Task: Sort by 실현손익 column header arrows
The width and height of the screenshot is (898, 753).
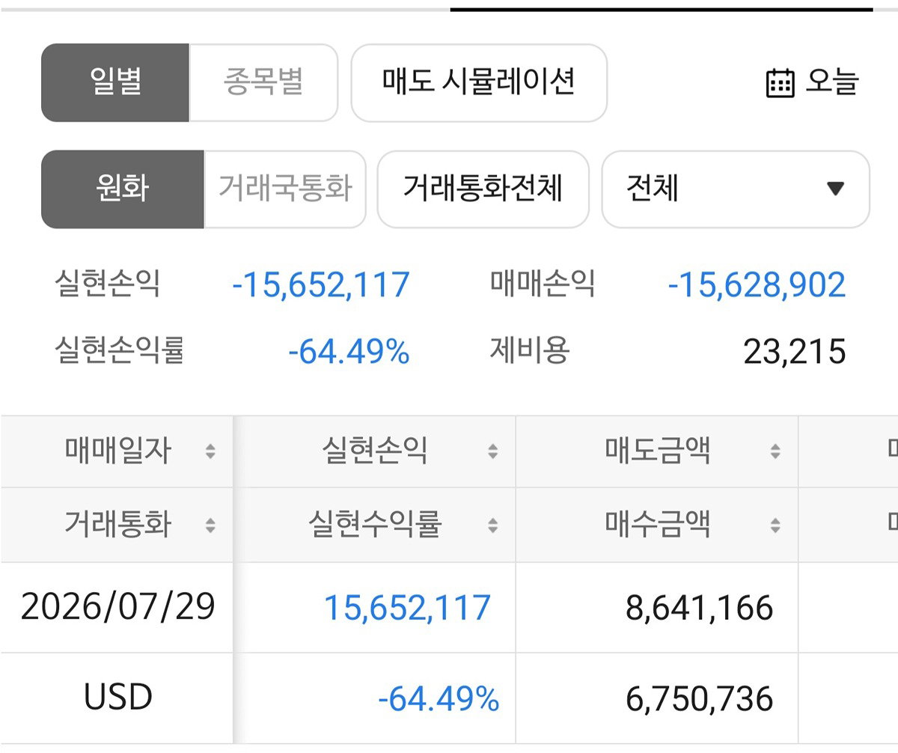Action: (492, 451)
